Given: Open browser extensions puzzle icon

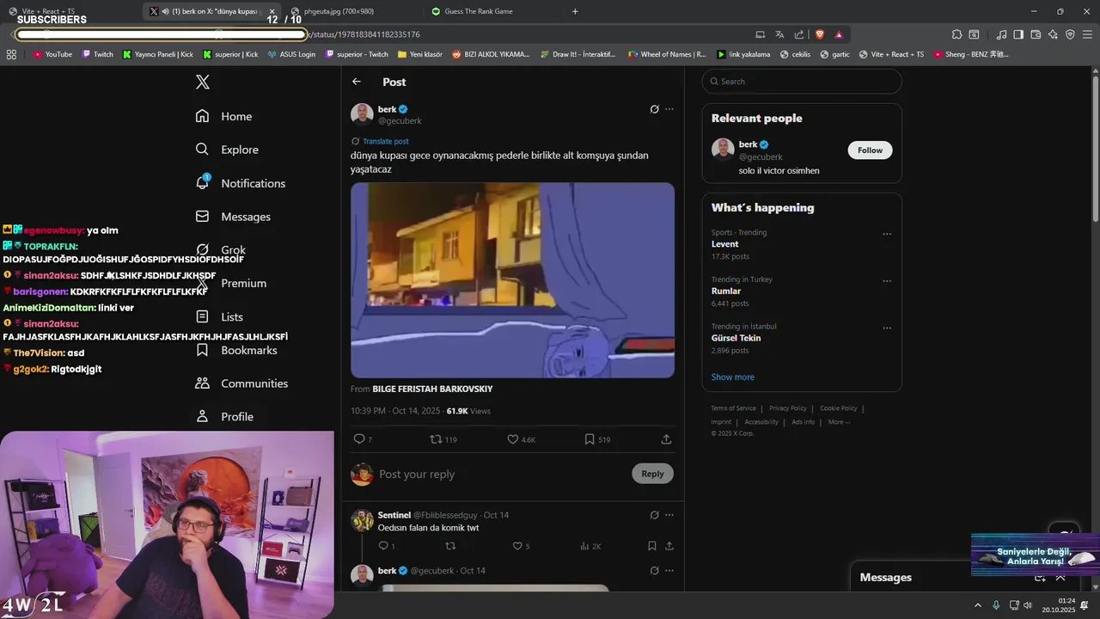Looking at the screenshot, I should [x=956, y=34].
